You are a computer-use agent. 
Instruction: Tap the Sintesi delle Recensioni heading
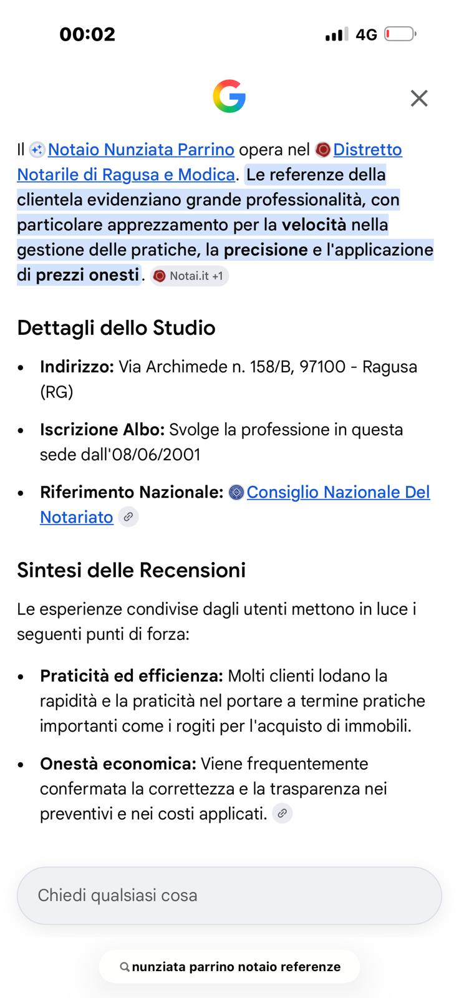click(131, 569)
